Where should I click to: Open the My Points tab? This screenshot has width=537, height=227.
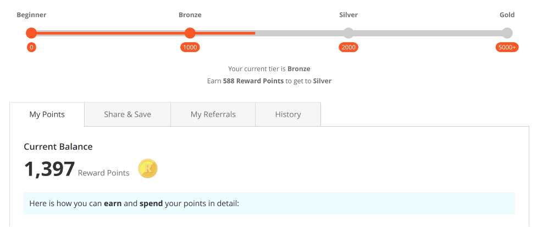click(x=47, y=115)
